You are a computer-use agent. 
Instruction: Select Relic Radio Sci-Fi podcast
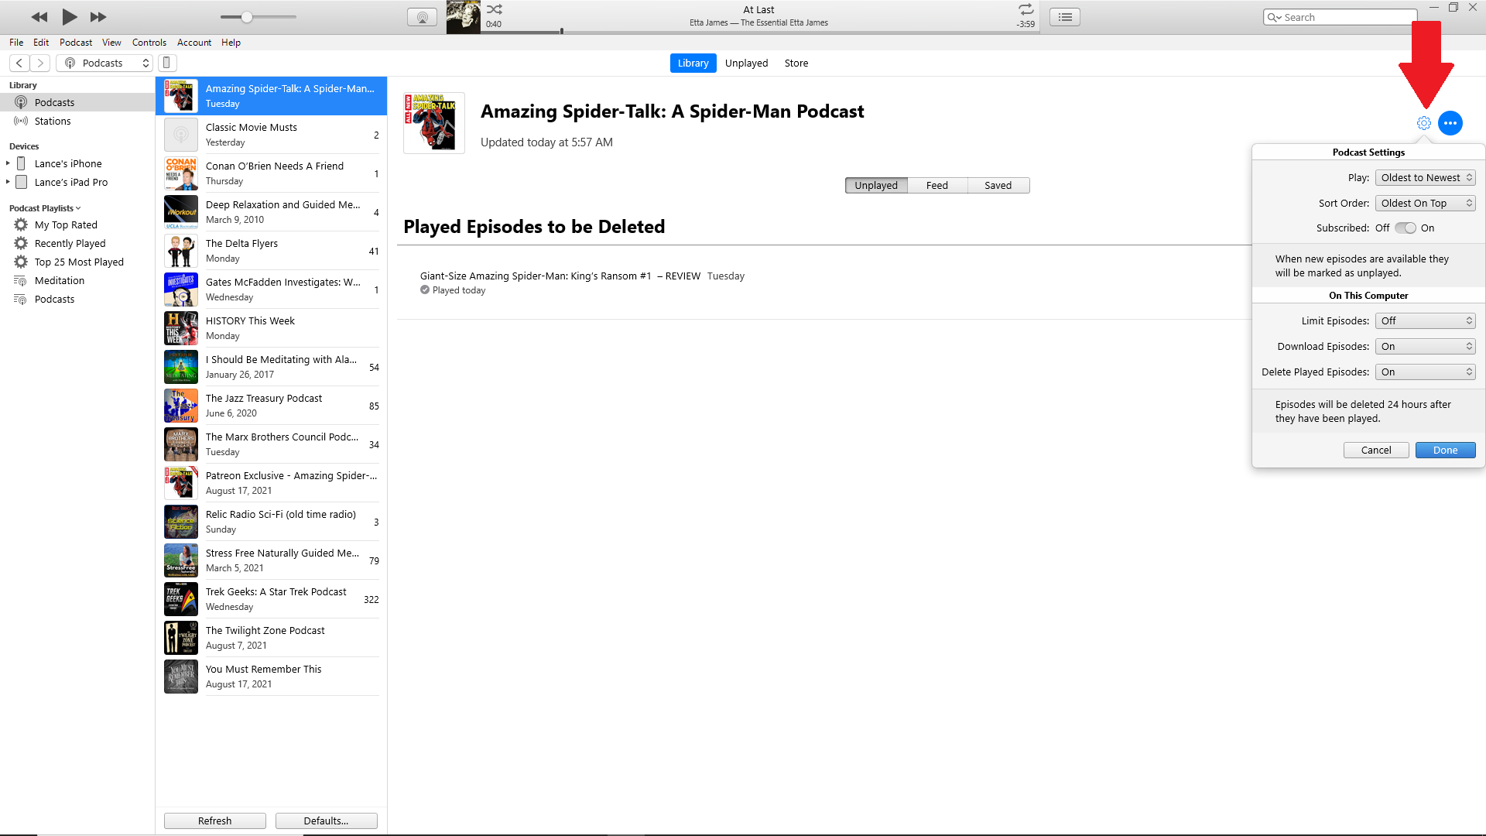click(x=271, y=522)
